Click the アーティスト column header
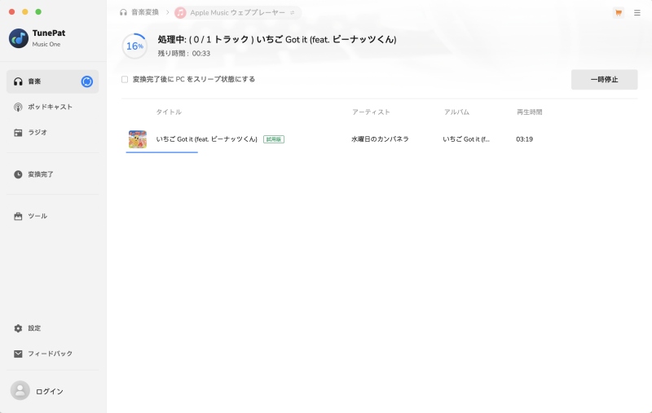The width and height of the screenshot is (652, 413). point(371,112)
